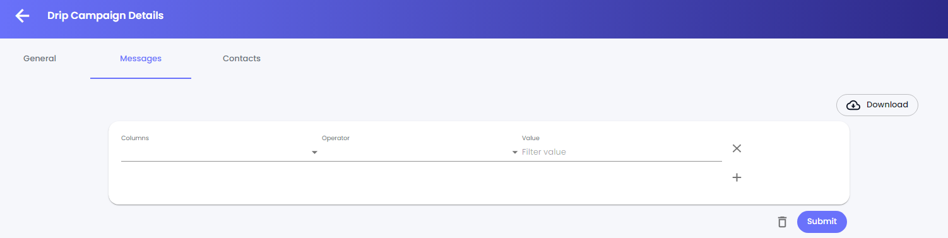Screen dimensions: 948x238
Task: Switch to the General tab
Action: tap(40, 59)
